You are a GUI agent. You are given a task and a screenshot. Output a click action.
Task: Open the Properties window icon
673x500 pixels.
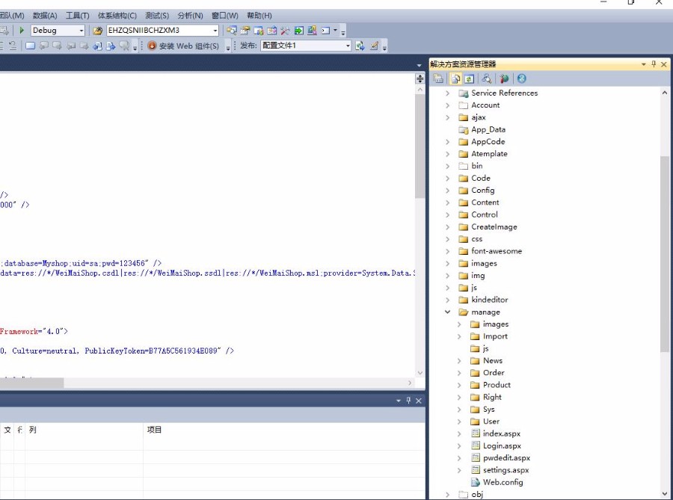coord(245,31)
